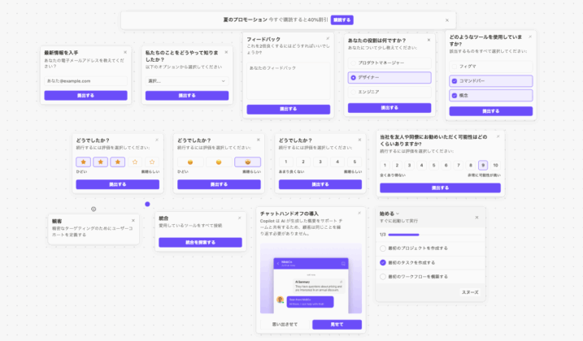Close the フィードバック card
Image resolution: width=583 pixels, height=341 pixels.
(x=328, y=39)
